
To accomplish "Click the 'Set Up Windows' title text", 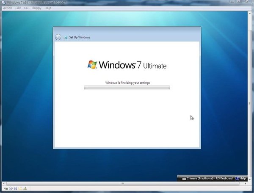I will point(80,37).
